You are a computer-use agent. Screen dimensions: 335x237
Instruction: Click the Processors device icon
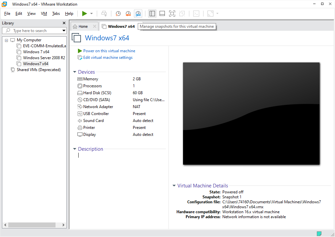80,86
